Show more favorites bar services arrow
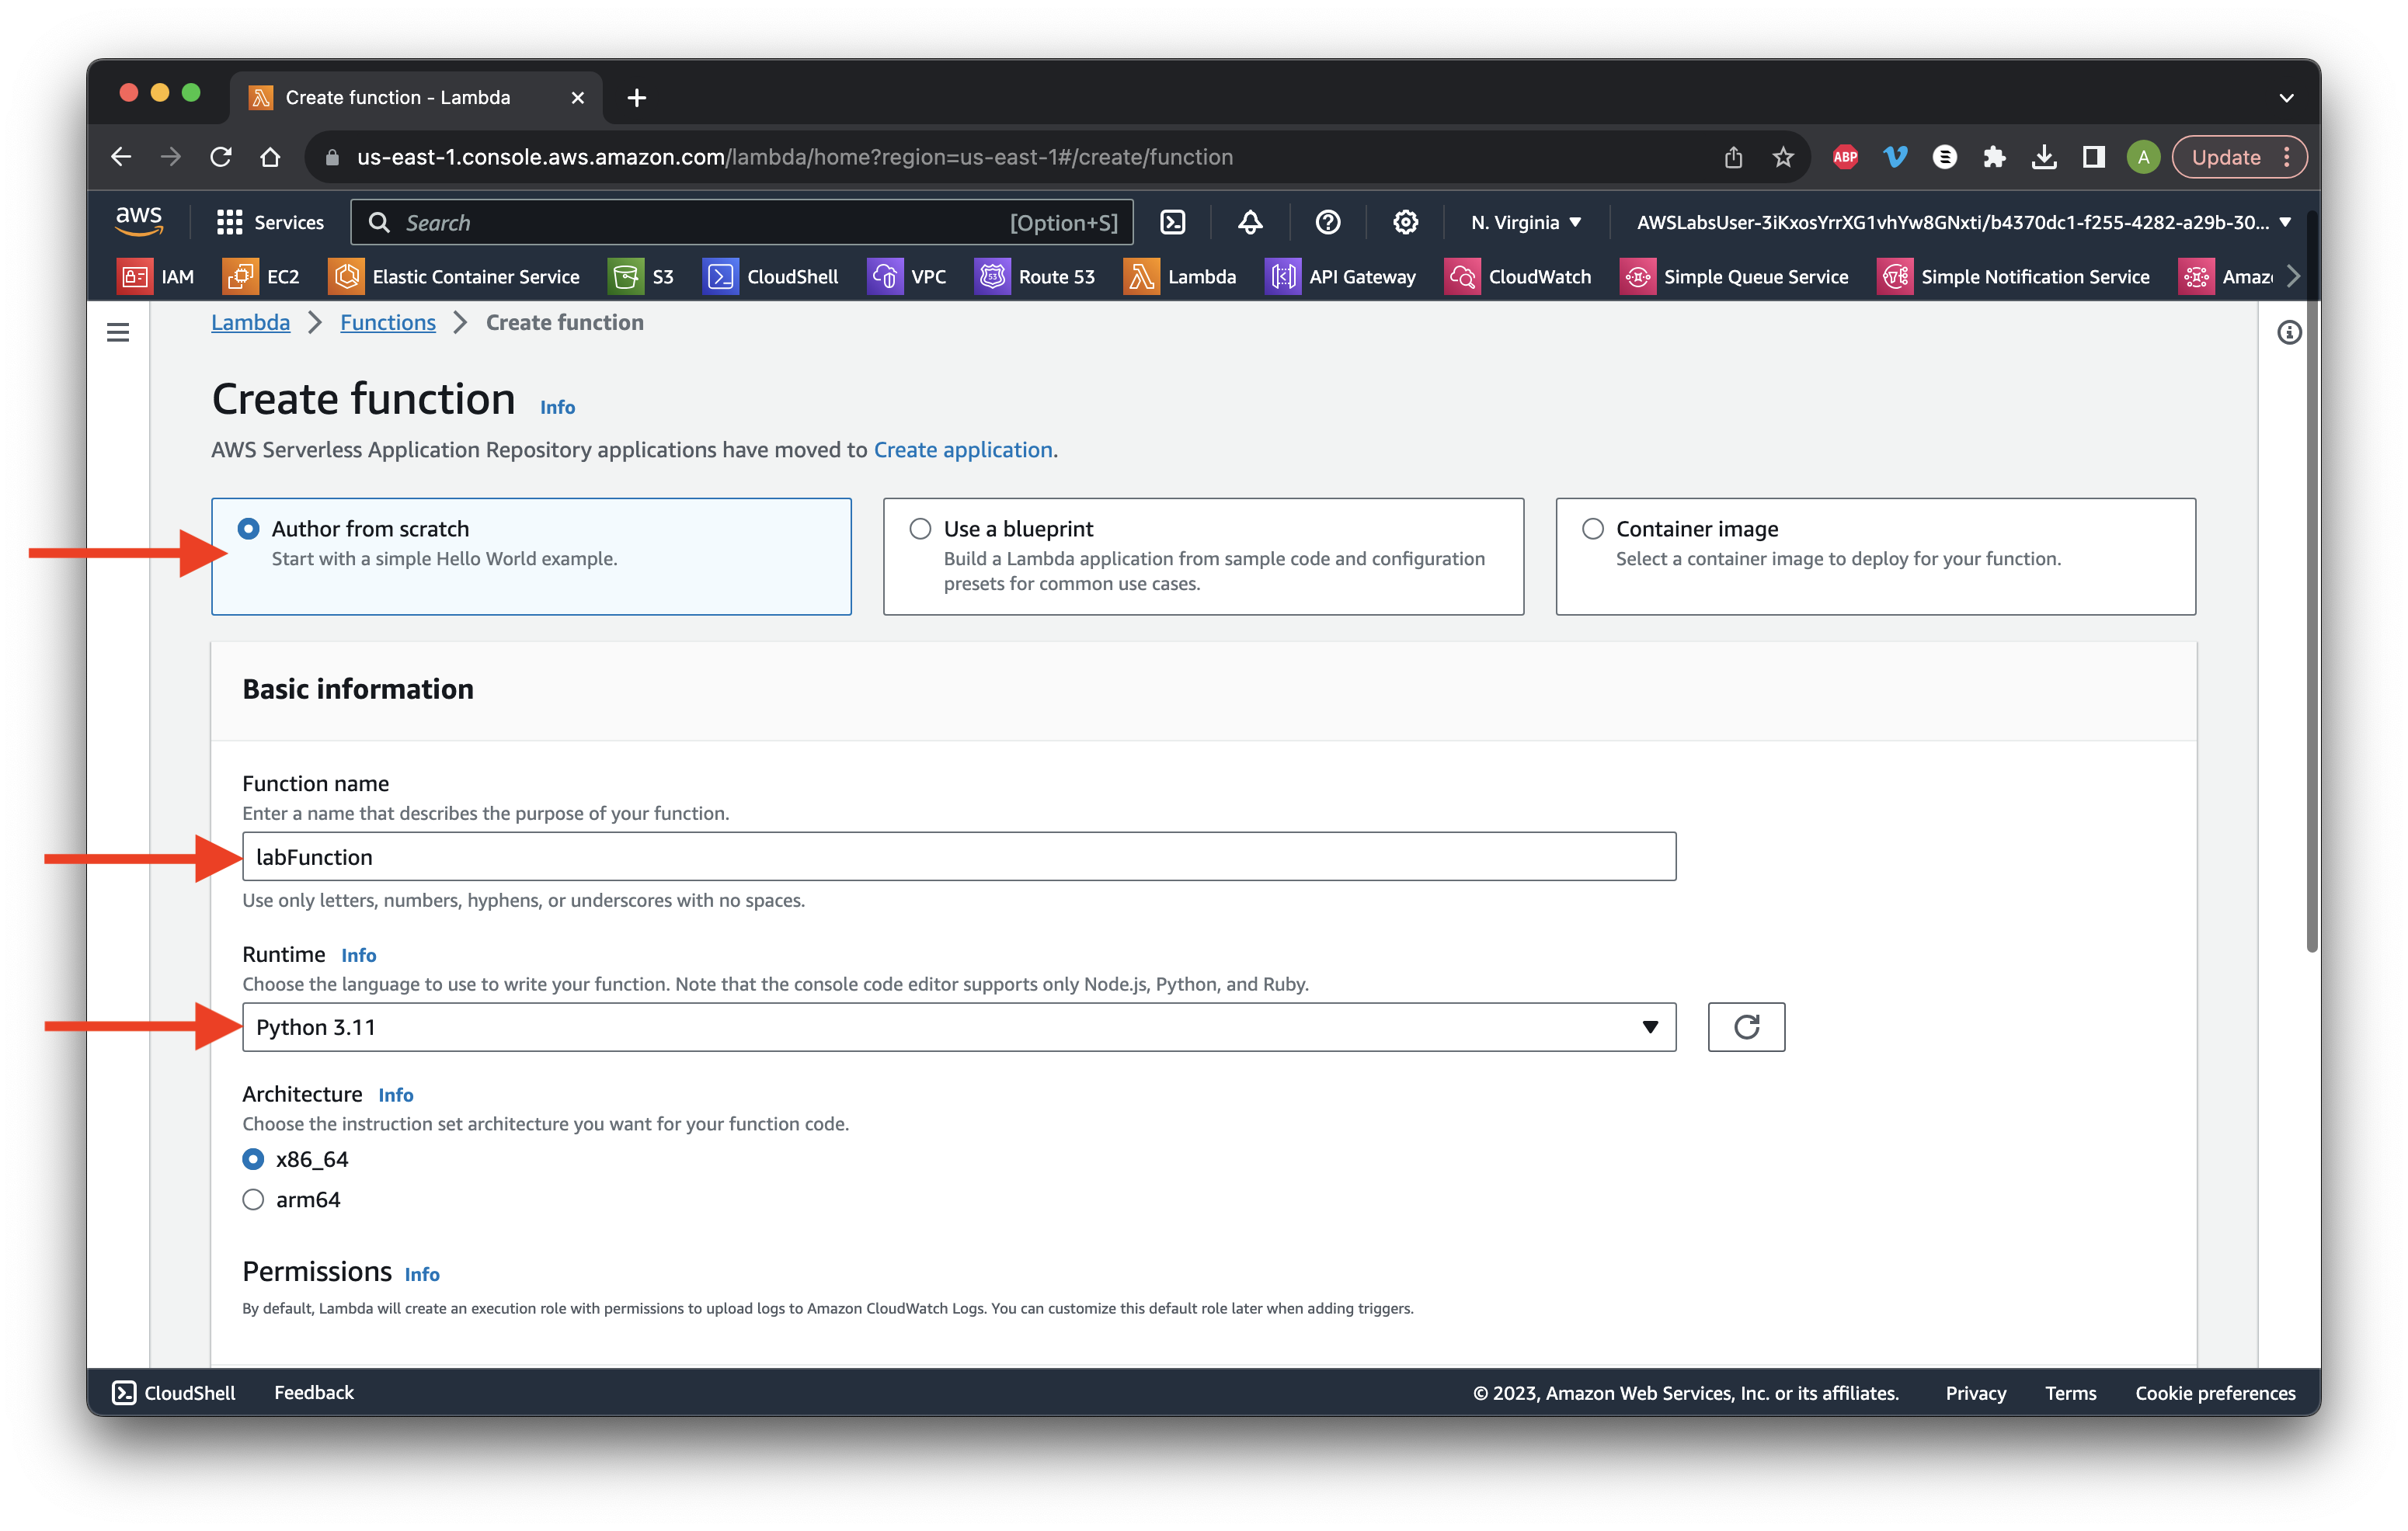2408x1531 pixels. point(2293,277)
